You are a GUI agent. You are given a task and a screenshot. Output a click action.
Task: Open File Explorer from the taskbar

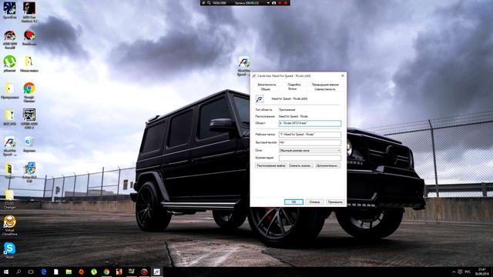(x=69, y=272)
